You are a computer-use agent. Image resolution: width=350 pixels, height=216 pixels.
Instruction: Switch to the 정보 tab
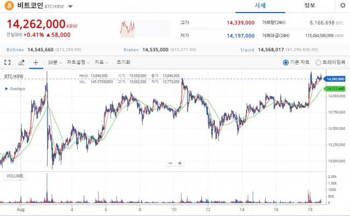[310, 5]
